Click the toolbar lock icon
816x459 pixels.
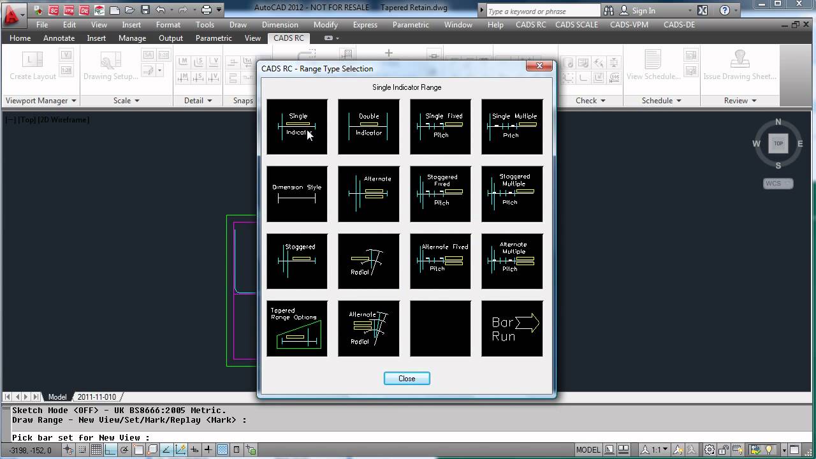point(725,450)
